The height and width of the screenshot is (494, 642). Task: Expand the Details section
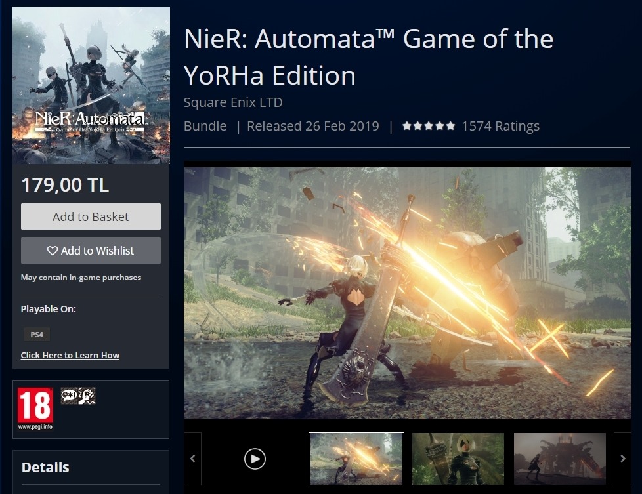45,467
